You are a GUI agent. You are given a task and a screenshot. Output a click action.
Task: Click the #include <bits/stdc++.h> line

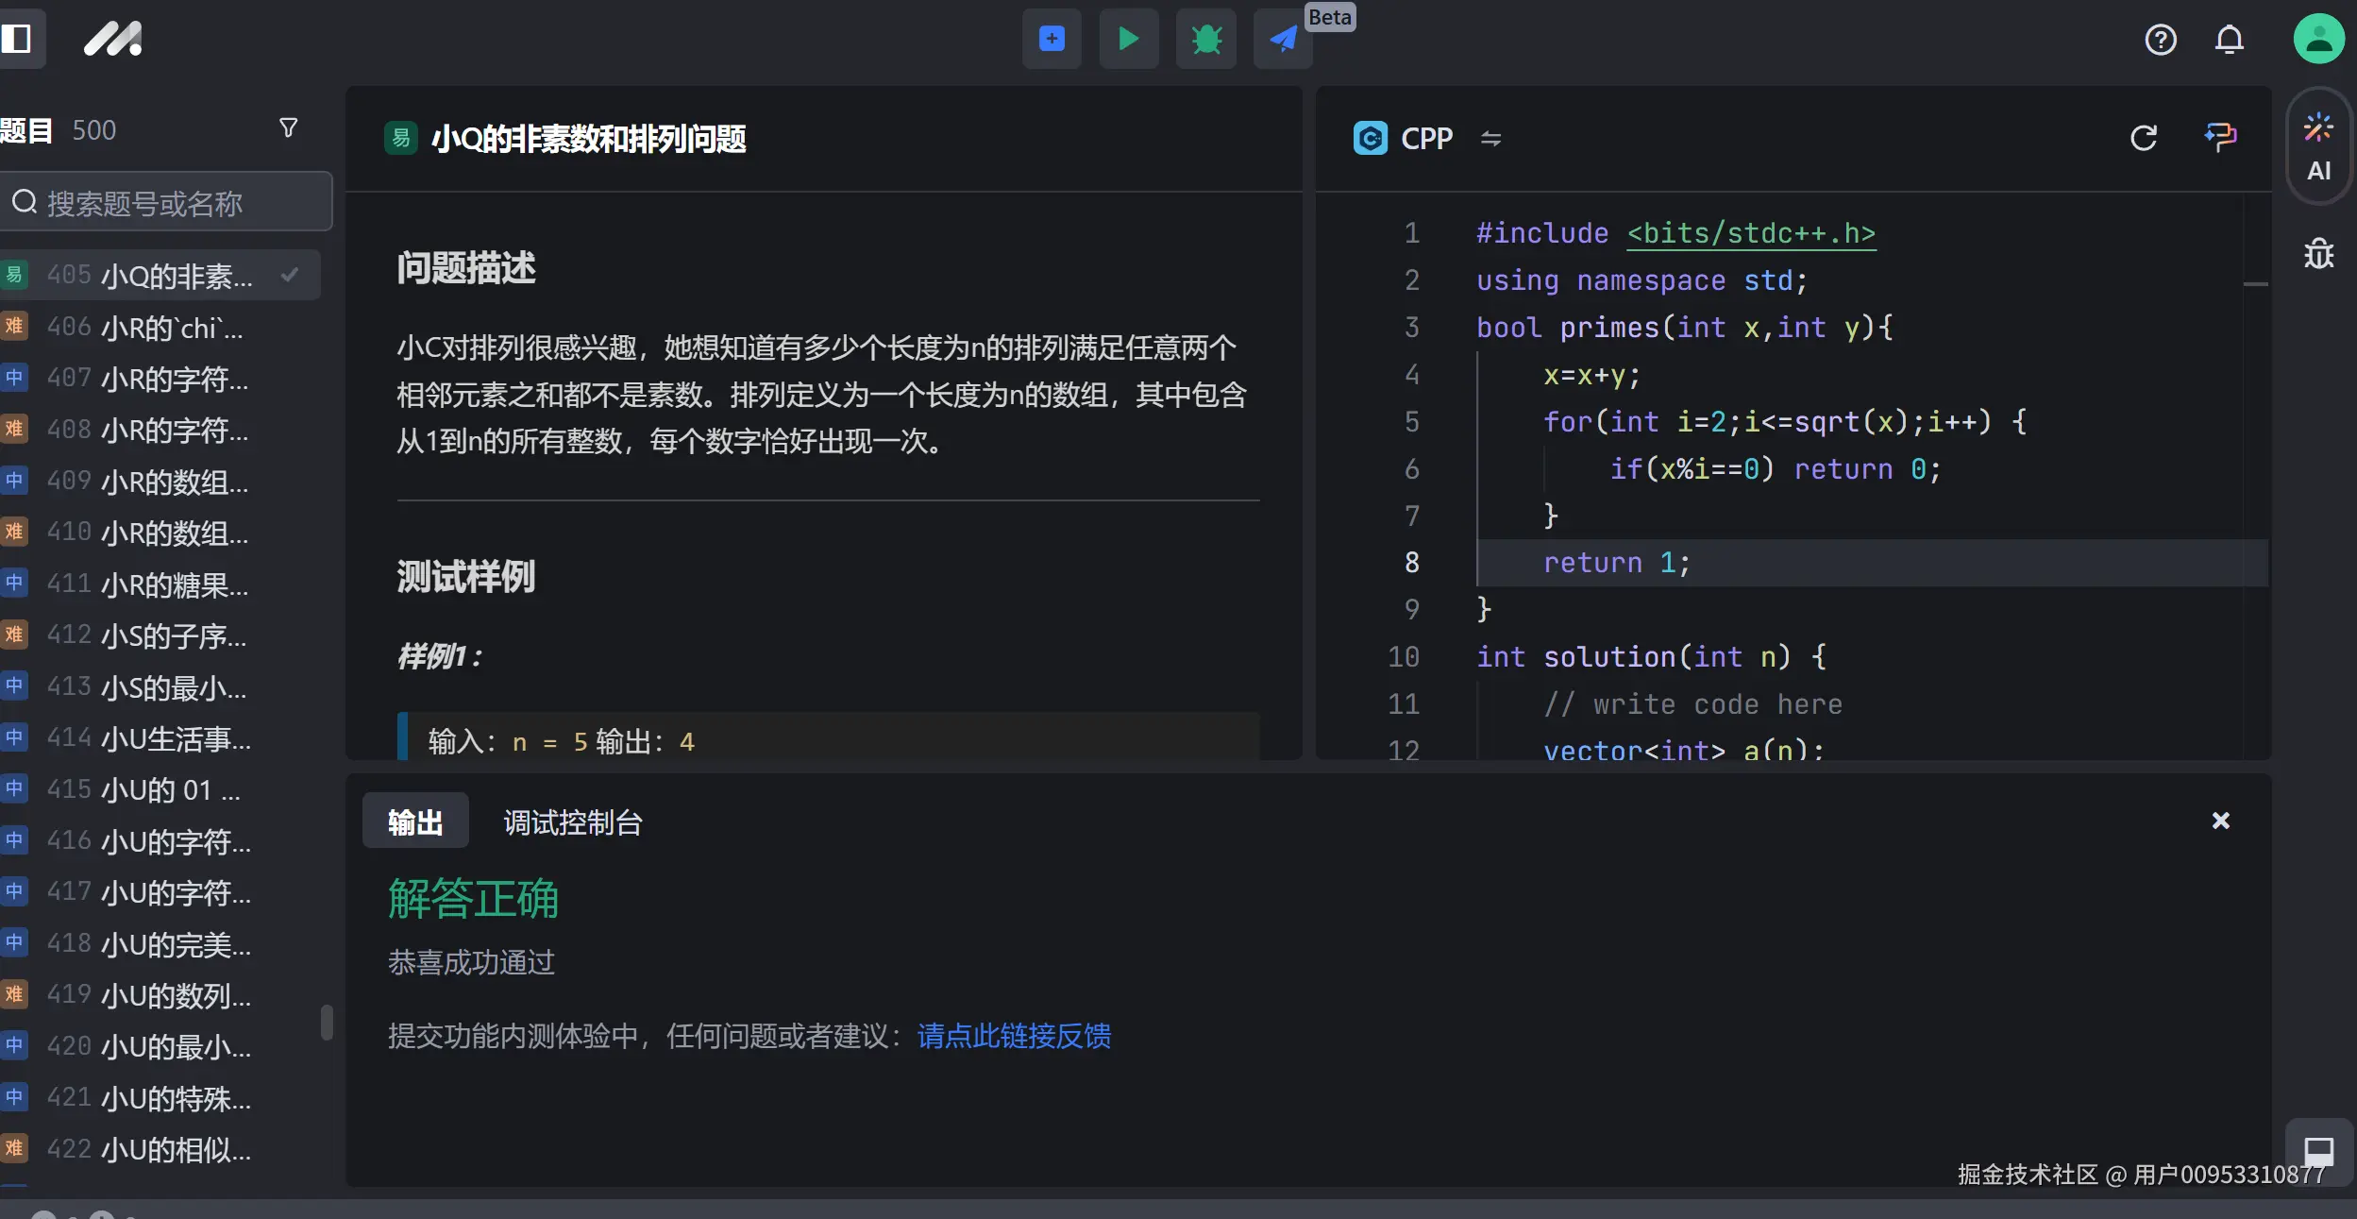click(1675, 233)
